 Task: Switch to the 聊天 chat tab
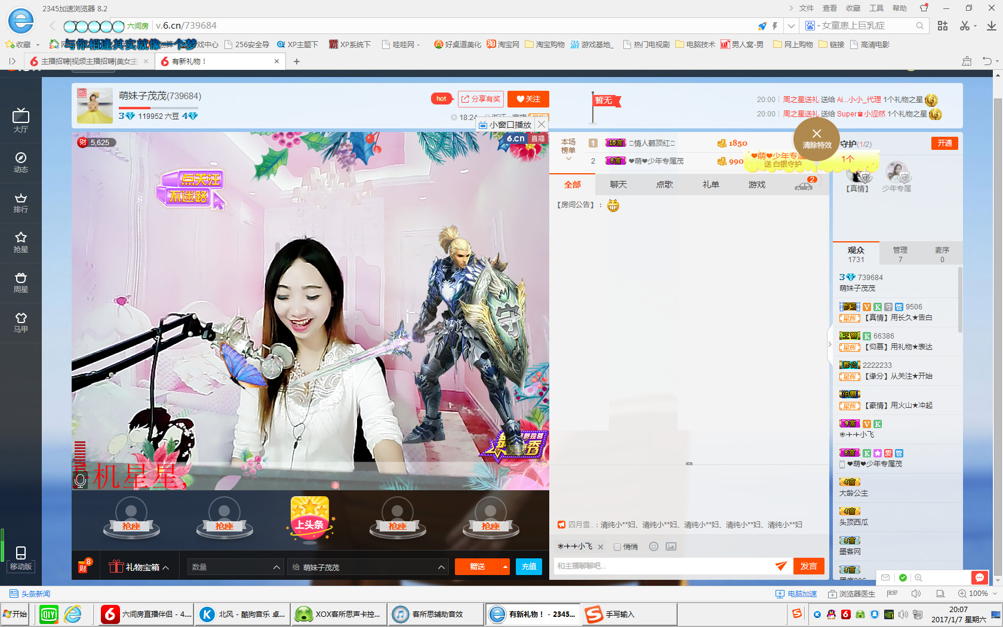point(619,185)
